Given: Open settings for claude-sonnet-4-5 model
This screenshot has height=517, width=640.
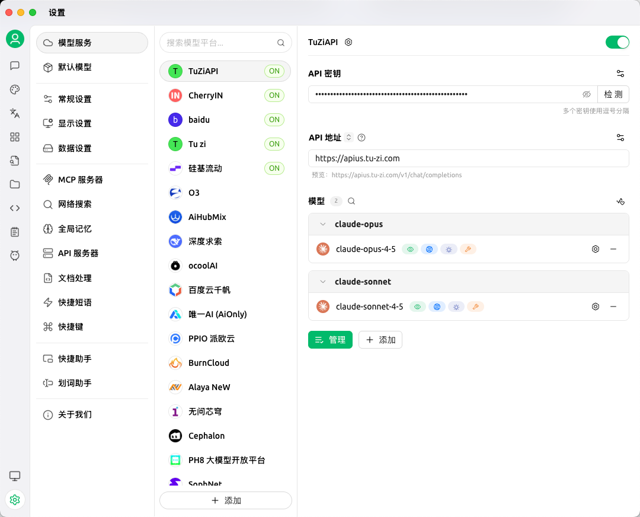Looking at the screenshot, I should pos(596,307).
